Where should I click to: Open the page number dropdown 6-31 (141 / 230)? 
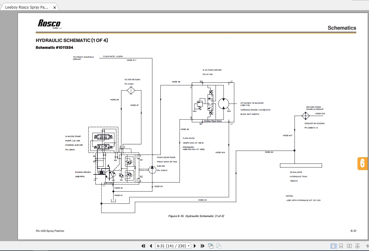173,246
